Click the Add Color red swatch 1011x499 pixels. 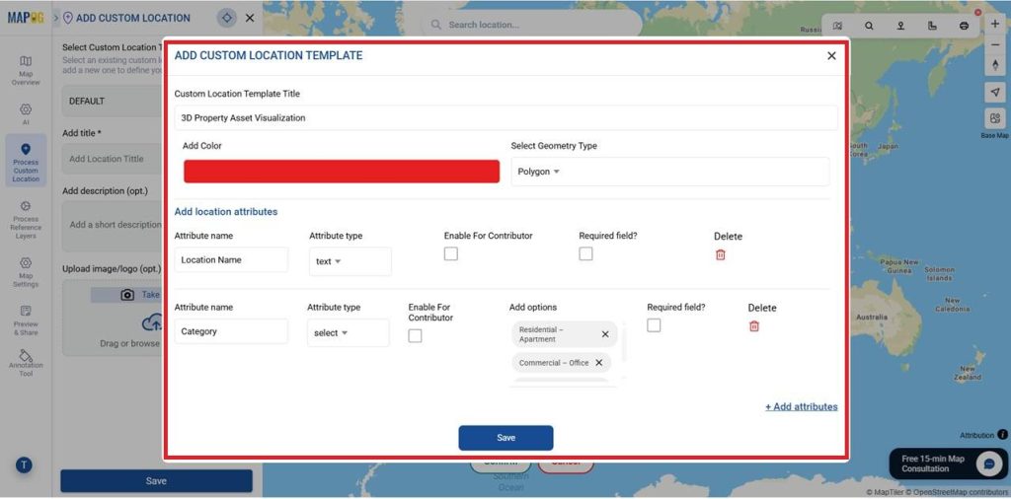tap(342, 172)
